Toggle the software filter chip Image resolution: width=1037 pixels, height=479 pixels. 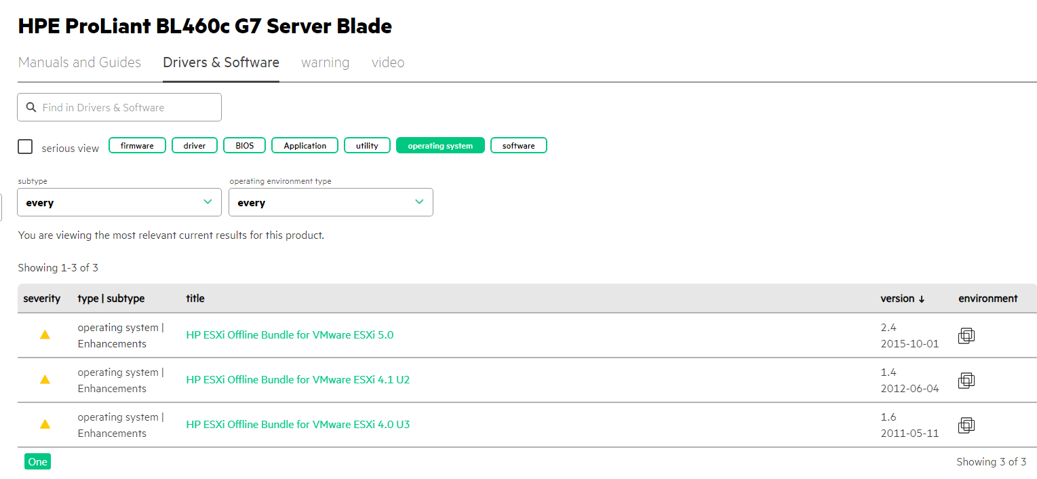(x=519, y=145)
